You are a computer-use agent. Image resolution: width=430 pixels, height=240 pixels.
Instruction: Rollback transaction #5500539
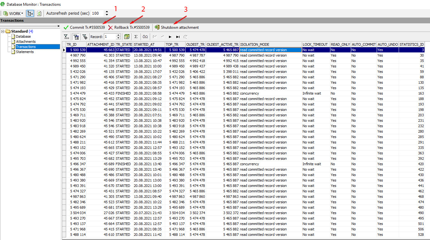pos(129,27)
